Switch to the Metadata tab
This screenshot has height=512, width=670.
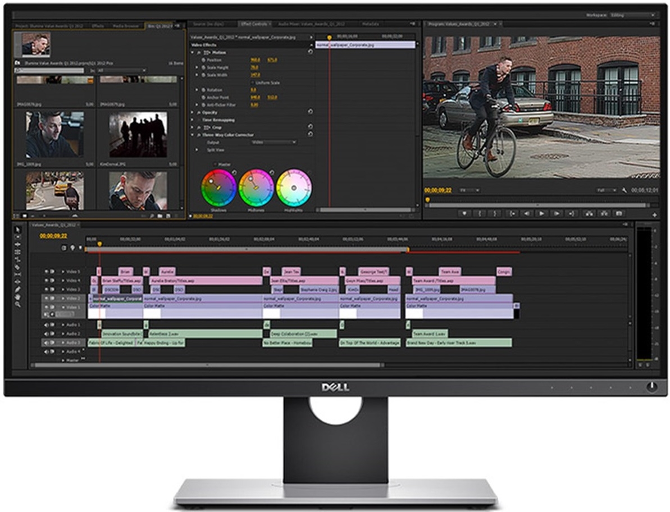[370, 24]
